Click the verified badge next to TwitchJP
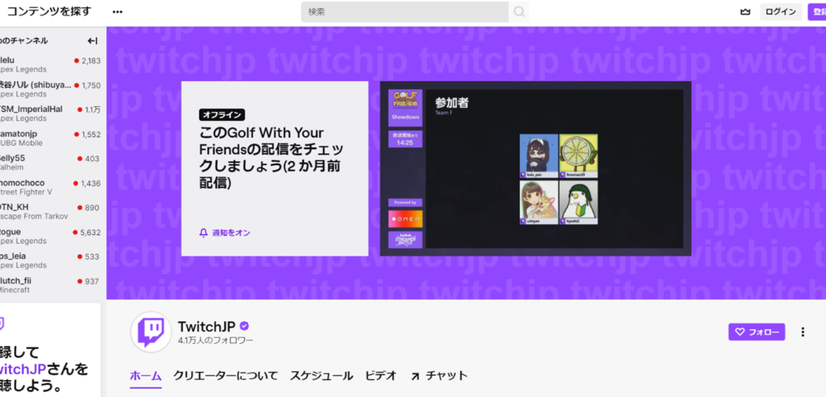Image resolution: width=826 pixels, height=397 pixels. pos(245,325)
